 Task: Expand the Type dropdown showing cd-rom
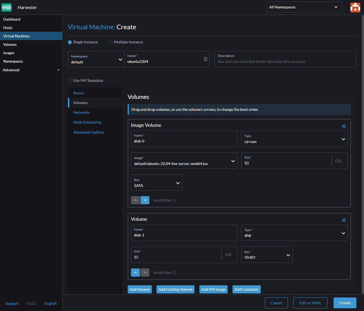point(294,139)
